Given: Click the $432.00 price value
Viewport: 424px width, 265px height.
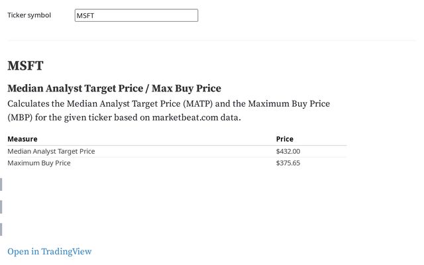Looking at the screenshot, I should pos(288,151).
